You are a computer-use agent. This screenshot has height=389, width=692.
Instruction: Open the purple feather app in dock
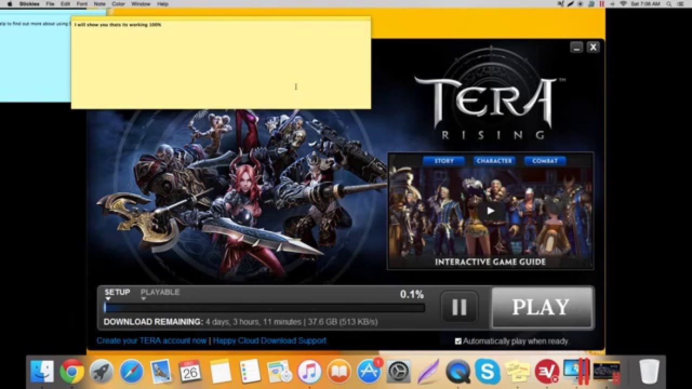[x=428, y=371]
